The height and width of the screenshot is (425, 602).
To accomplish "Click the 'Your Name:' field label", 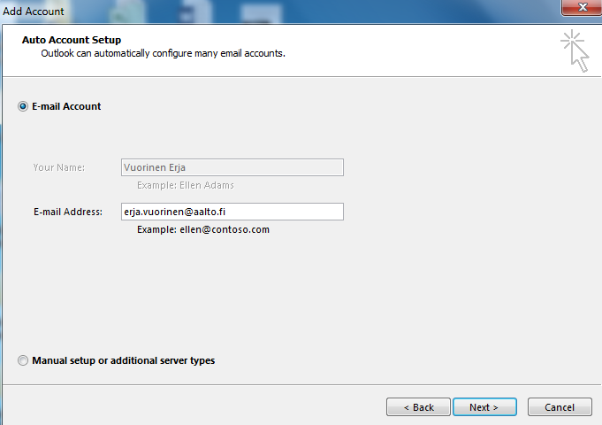I will tap(58, 167).
